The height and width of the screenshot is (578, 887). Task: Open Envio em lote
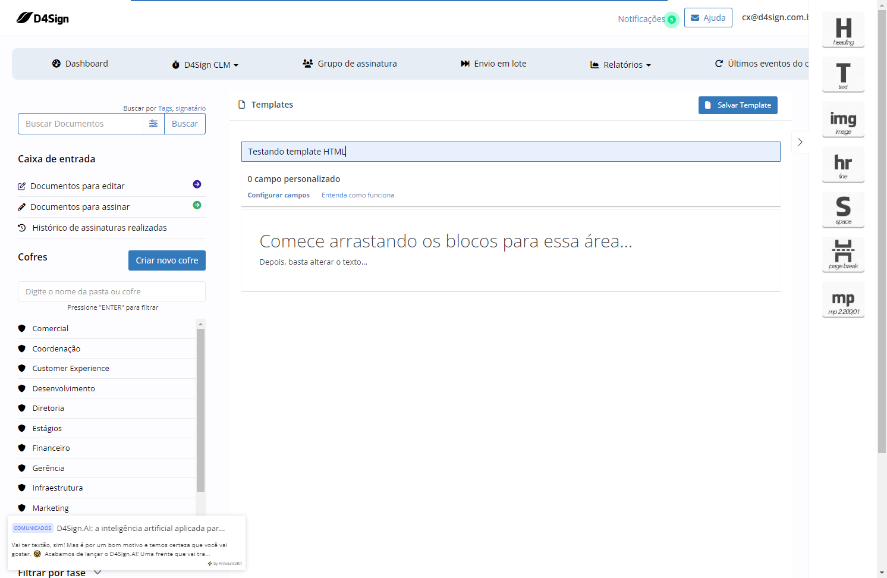(493, 64)
